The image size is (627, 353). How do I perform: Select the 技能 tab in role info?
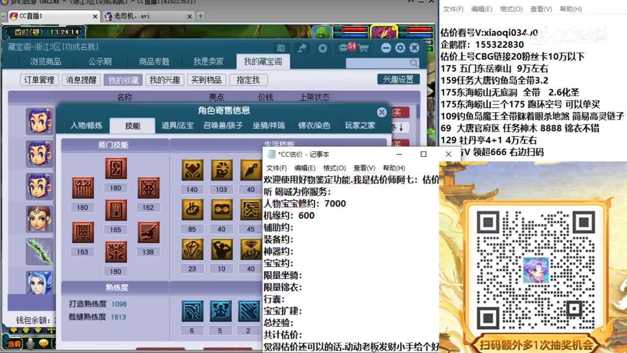(x=132, y=126)
